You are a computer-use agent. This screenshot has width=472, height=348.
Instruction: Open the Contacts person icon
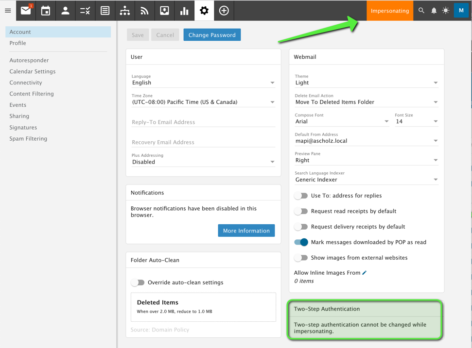[65, 10]
